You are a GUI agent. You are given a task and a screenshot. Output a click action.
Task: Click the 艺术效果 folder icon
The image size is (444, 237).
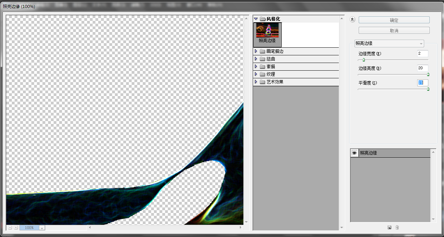point(263,82)
